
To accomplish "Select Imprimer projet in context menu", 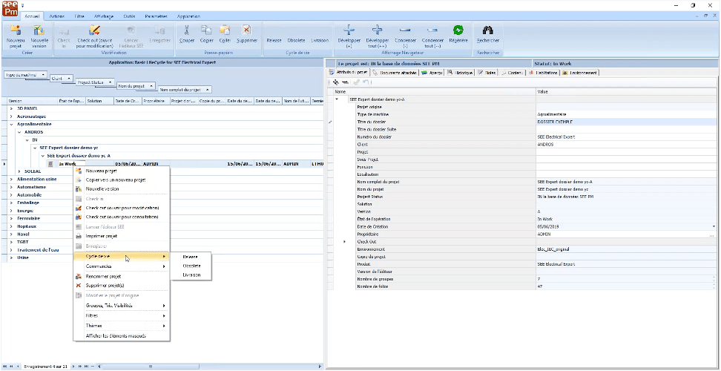I will pyautogui.click(x=102, y=236).
